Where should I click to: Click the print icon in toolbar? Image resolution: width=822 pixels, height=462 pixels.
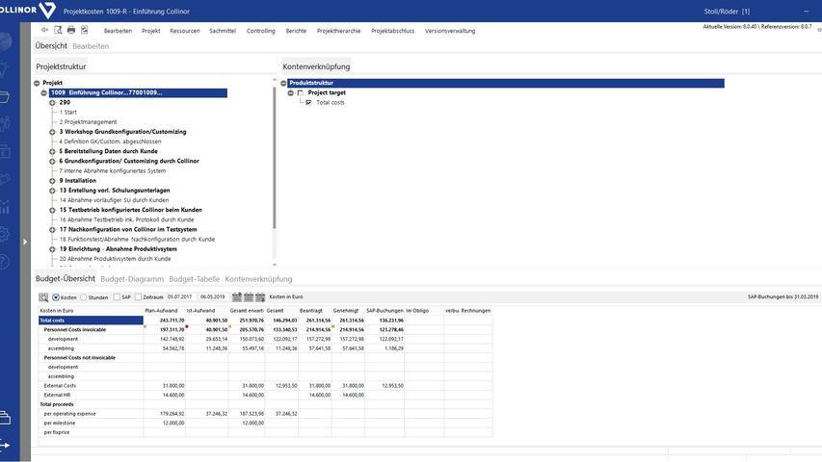pos(71,31)
